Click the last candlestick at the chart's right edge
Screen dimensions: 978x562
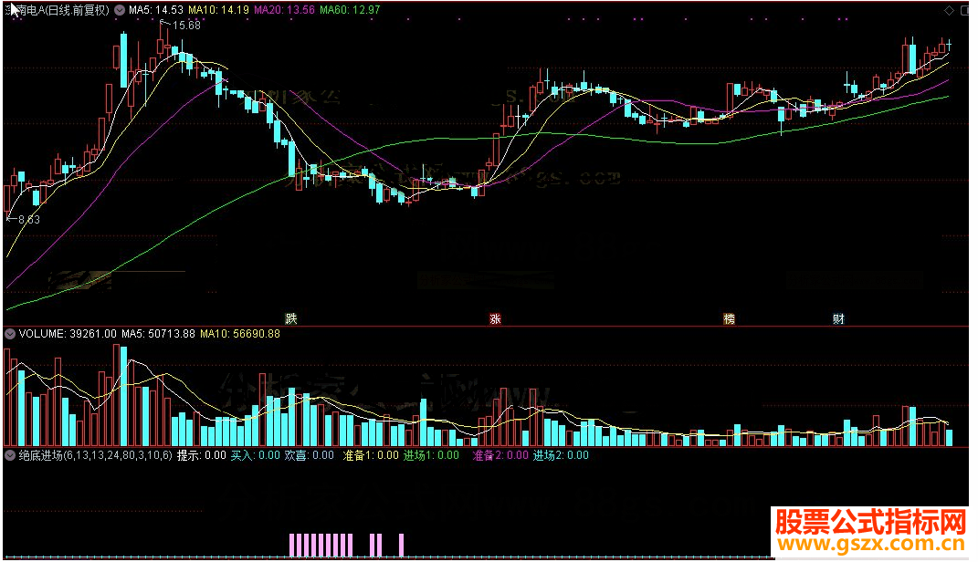coord(950,46)
